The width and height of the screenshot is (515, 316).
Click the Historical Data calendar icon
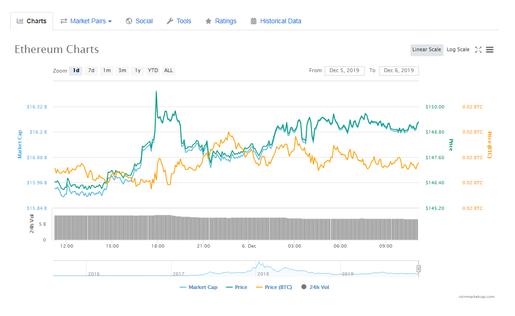254,21
